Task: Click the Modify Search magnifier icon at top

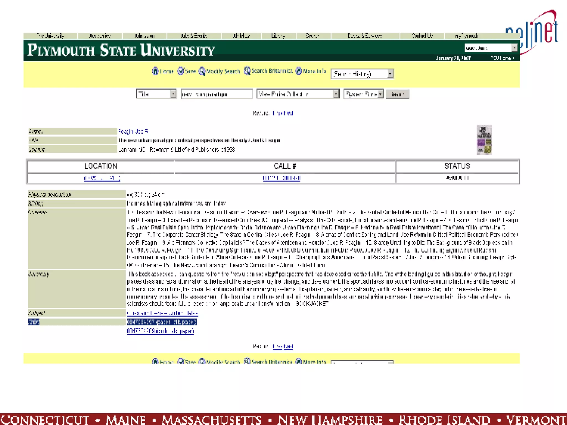Action: [202, 71]
